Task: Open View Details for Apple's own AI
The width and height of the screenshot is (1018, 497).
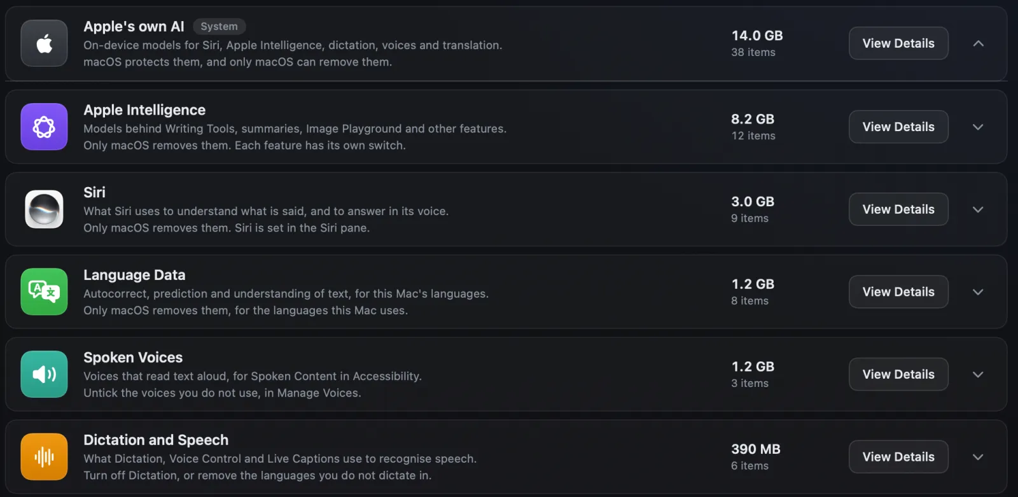Action: tap(898, 43)
